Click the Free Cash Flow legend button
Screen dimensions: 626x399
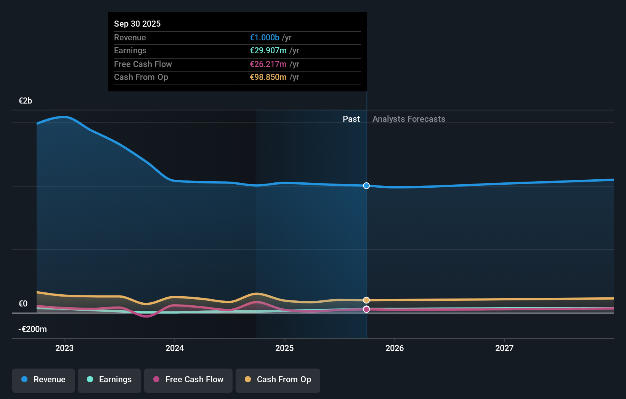(188, 380)
